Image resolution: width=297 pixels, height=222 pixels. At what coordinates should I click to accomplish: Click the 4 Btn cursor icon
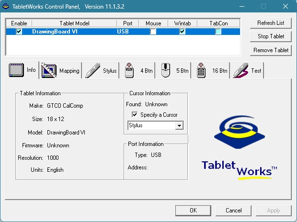coord(129,71)
